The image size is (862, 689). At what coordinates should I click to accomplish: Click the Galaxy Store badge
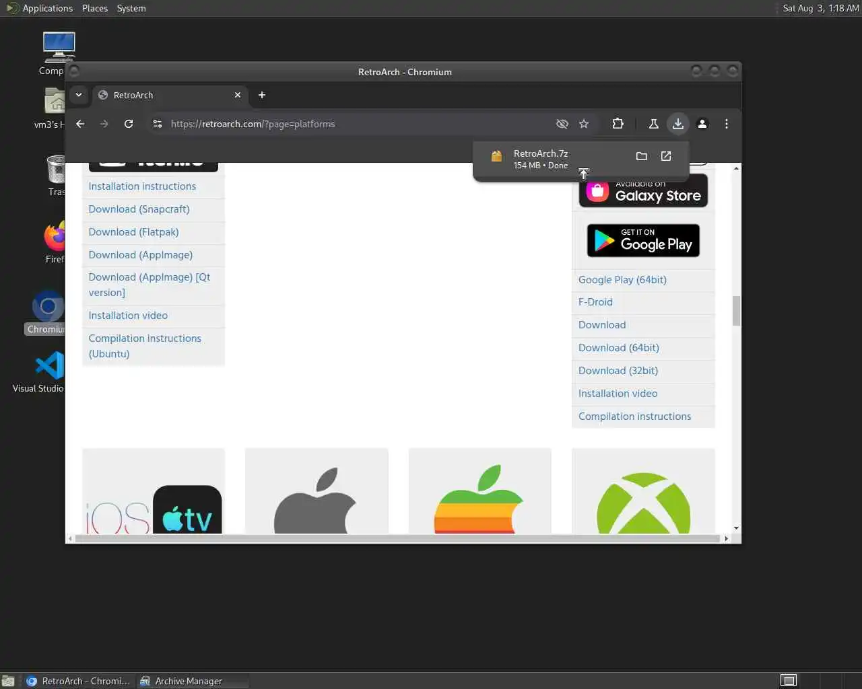point(643,191)
